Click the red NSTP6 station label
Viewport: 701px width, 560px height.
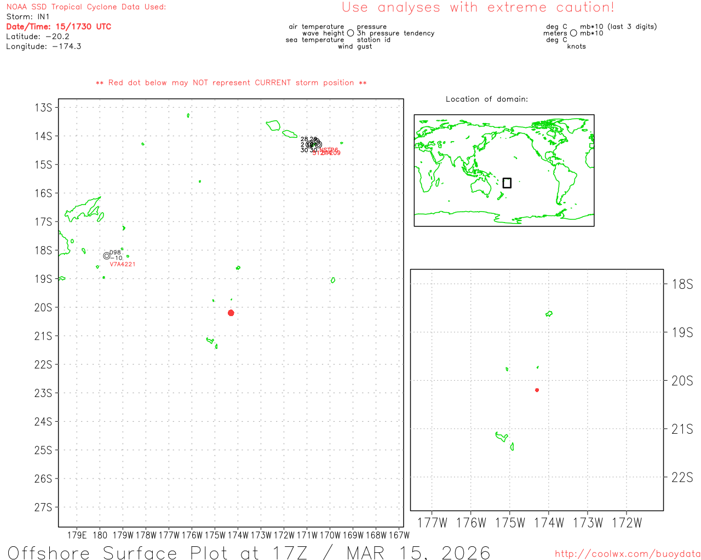[x=329, y=150]
